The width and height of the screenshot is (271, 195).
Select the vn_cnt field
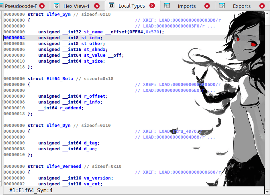click(92, 184)
